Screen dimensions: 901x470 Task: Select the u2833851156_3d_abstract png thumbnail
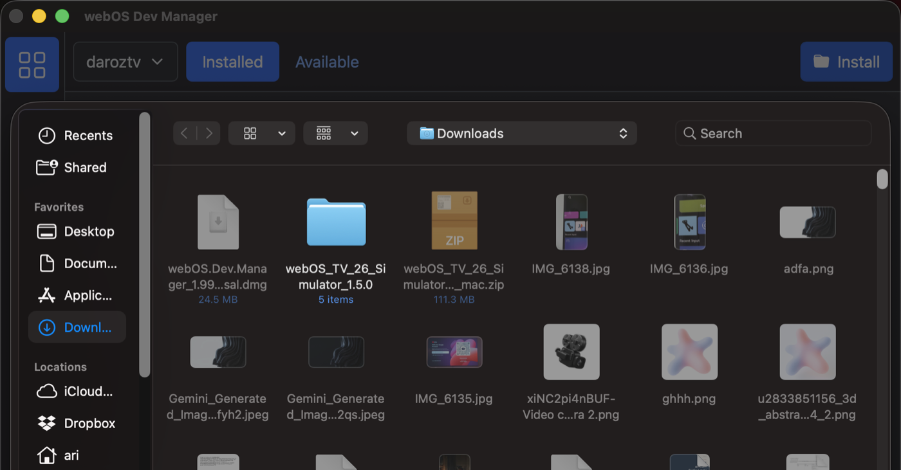(x=808, y=352)
